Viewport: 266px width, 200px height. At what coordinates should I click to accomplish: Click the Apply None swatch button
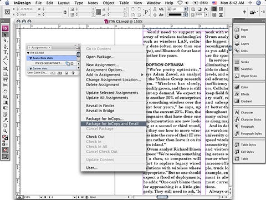(5, 150)
